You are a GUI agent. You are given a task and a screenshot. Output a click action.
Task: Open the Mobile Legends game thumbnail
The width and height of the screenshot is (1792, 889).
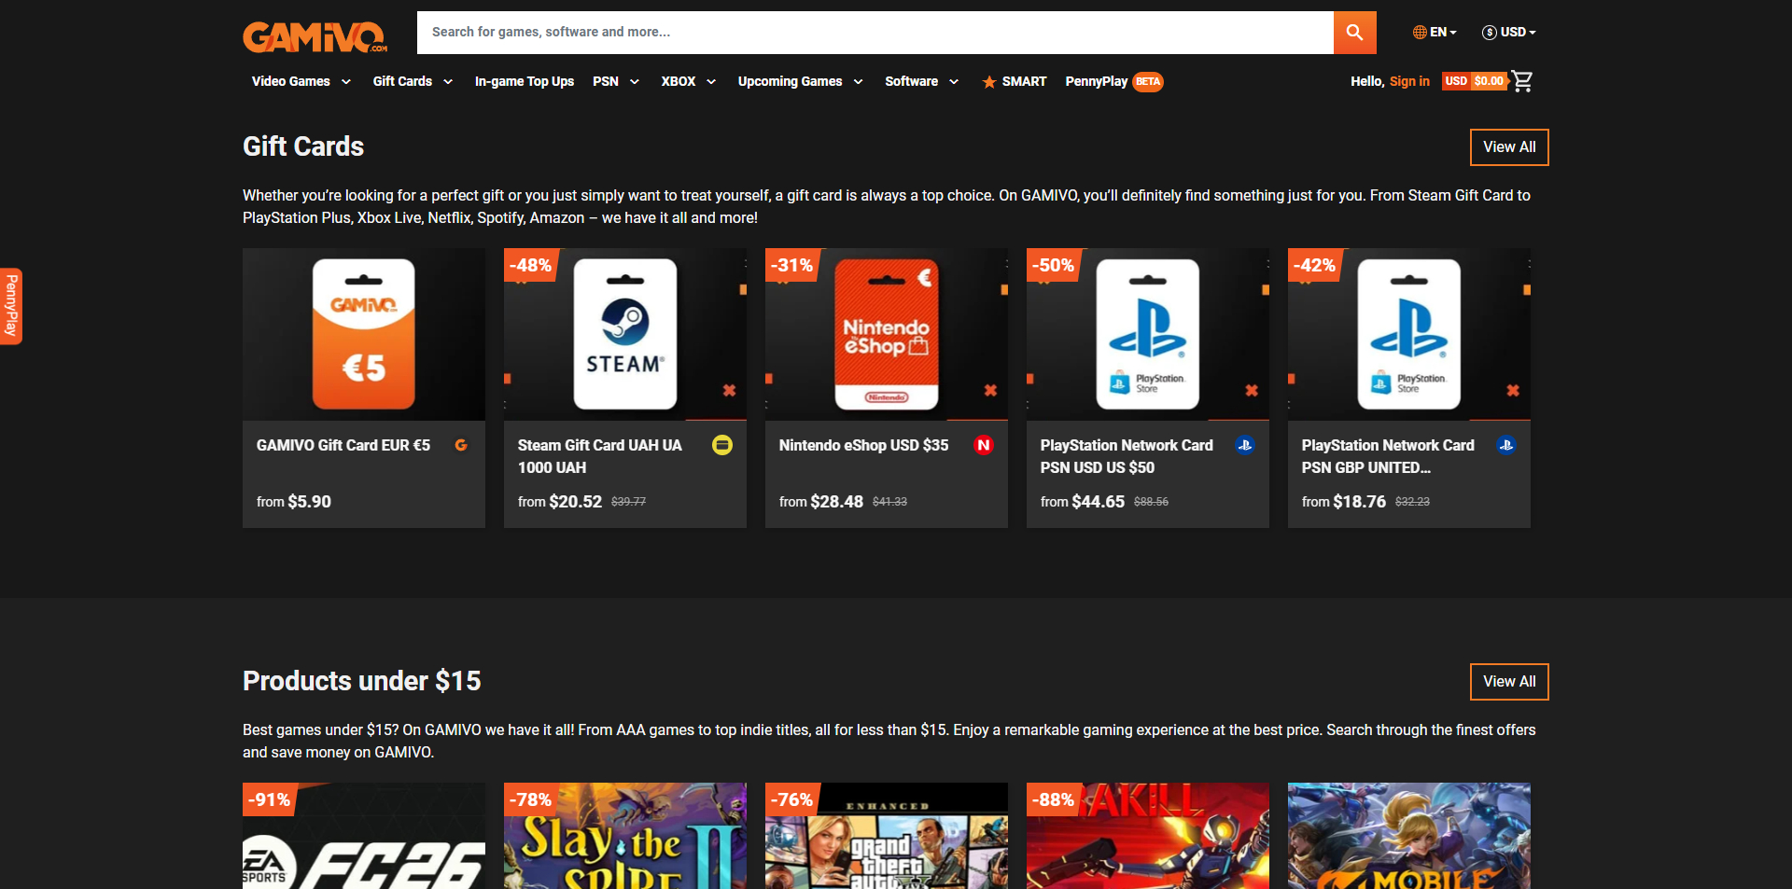[x=1409, y=836]
